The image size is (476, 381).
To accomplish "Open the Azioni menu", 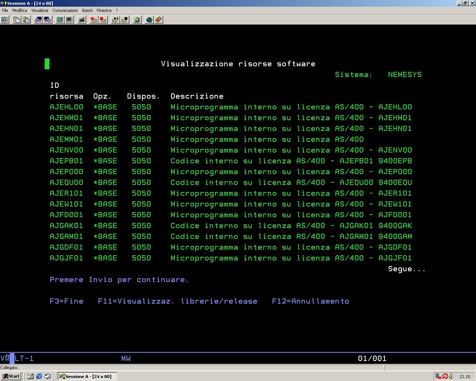I will (87, 10).
